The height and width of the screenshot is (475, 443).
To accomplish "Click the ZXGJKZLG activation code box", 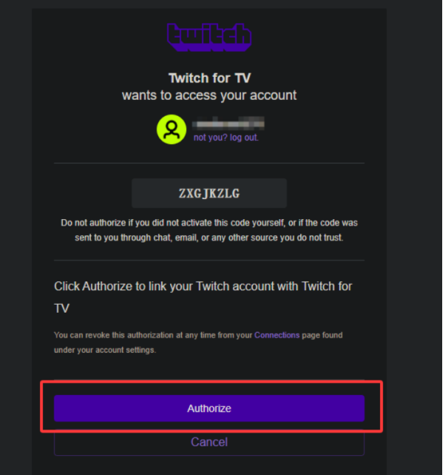I will (209, 194).
